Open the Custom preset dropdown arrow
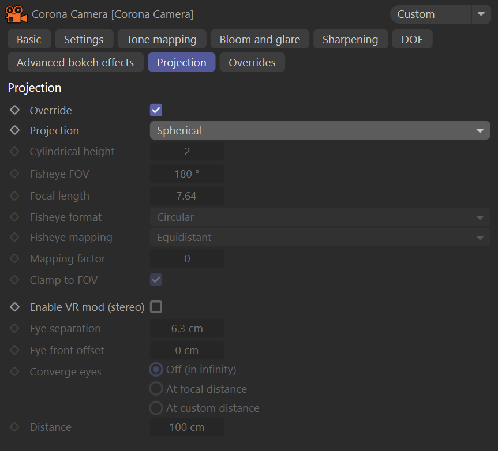 (x=481, y=14)
